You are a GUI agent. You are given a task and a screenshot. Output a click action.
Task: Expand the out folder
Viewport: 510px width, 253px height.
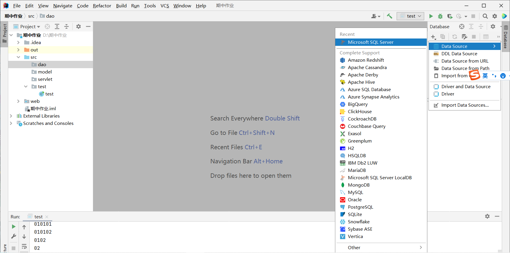pos(18,50)
